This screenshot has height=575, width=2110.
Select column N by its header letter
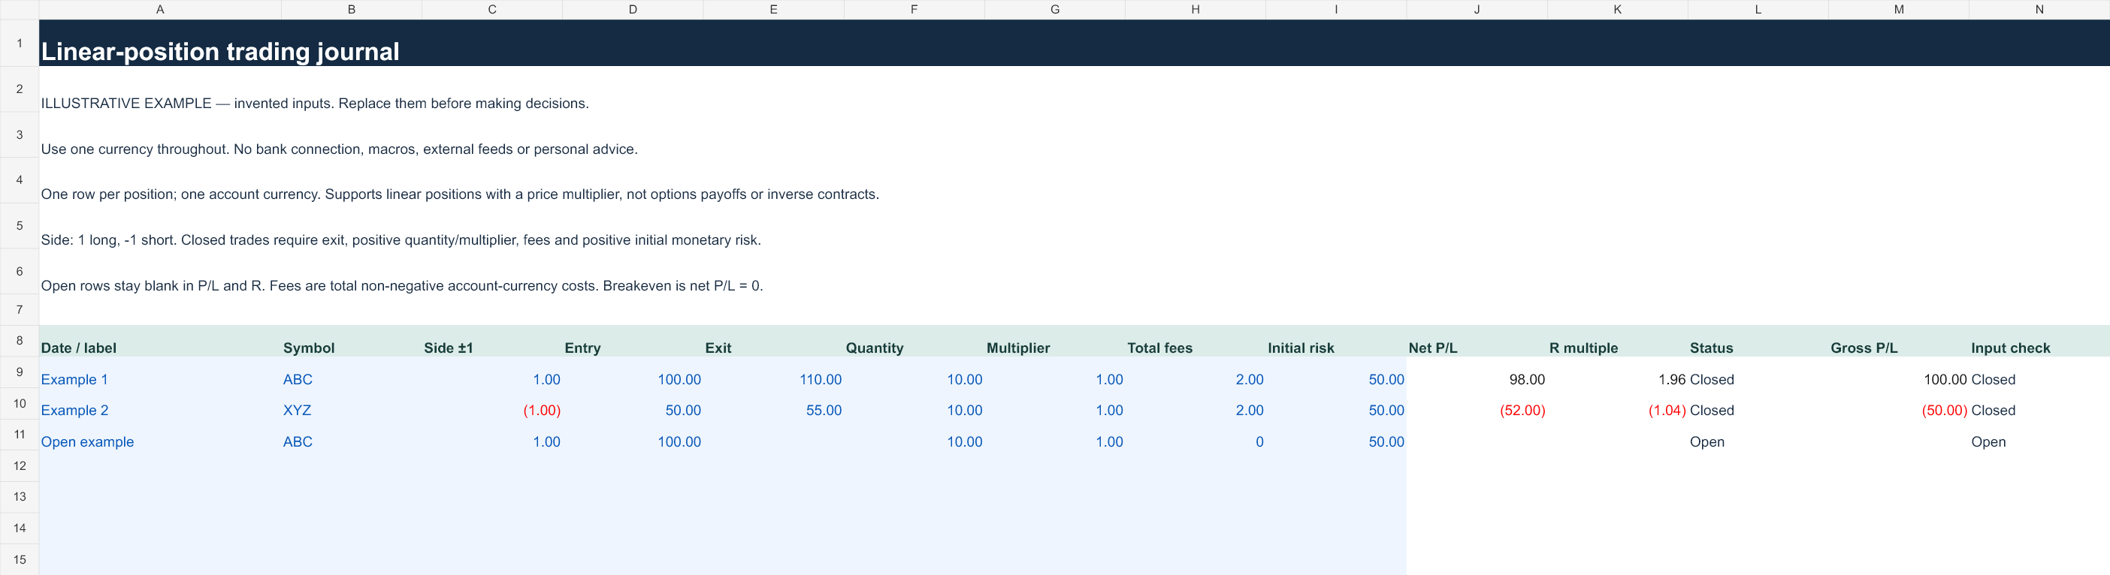coord(2039,10)
